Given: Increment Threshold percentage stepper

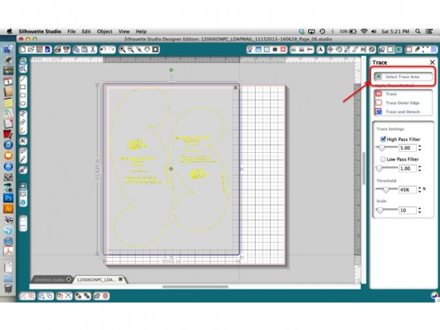Looking at the screenshot, I should [420, 188].
